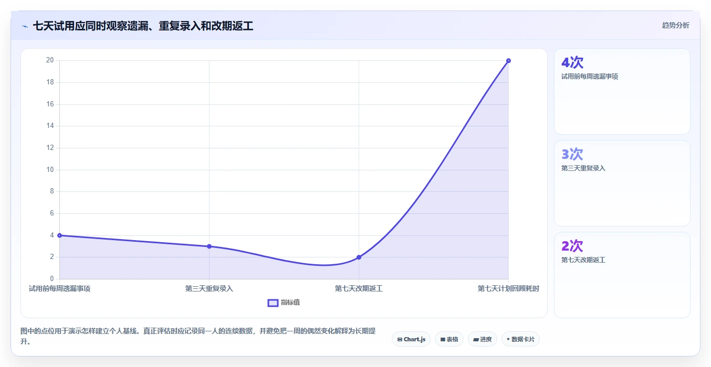
Task: Click the footnote text starting 图中的点位
Action: click(x=198, y=336)
